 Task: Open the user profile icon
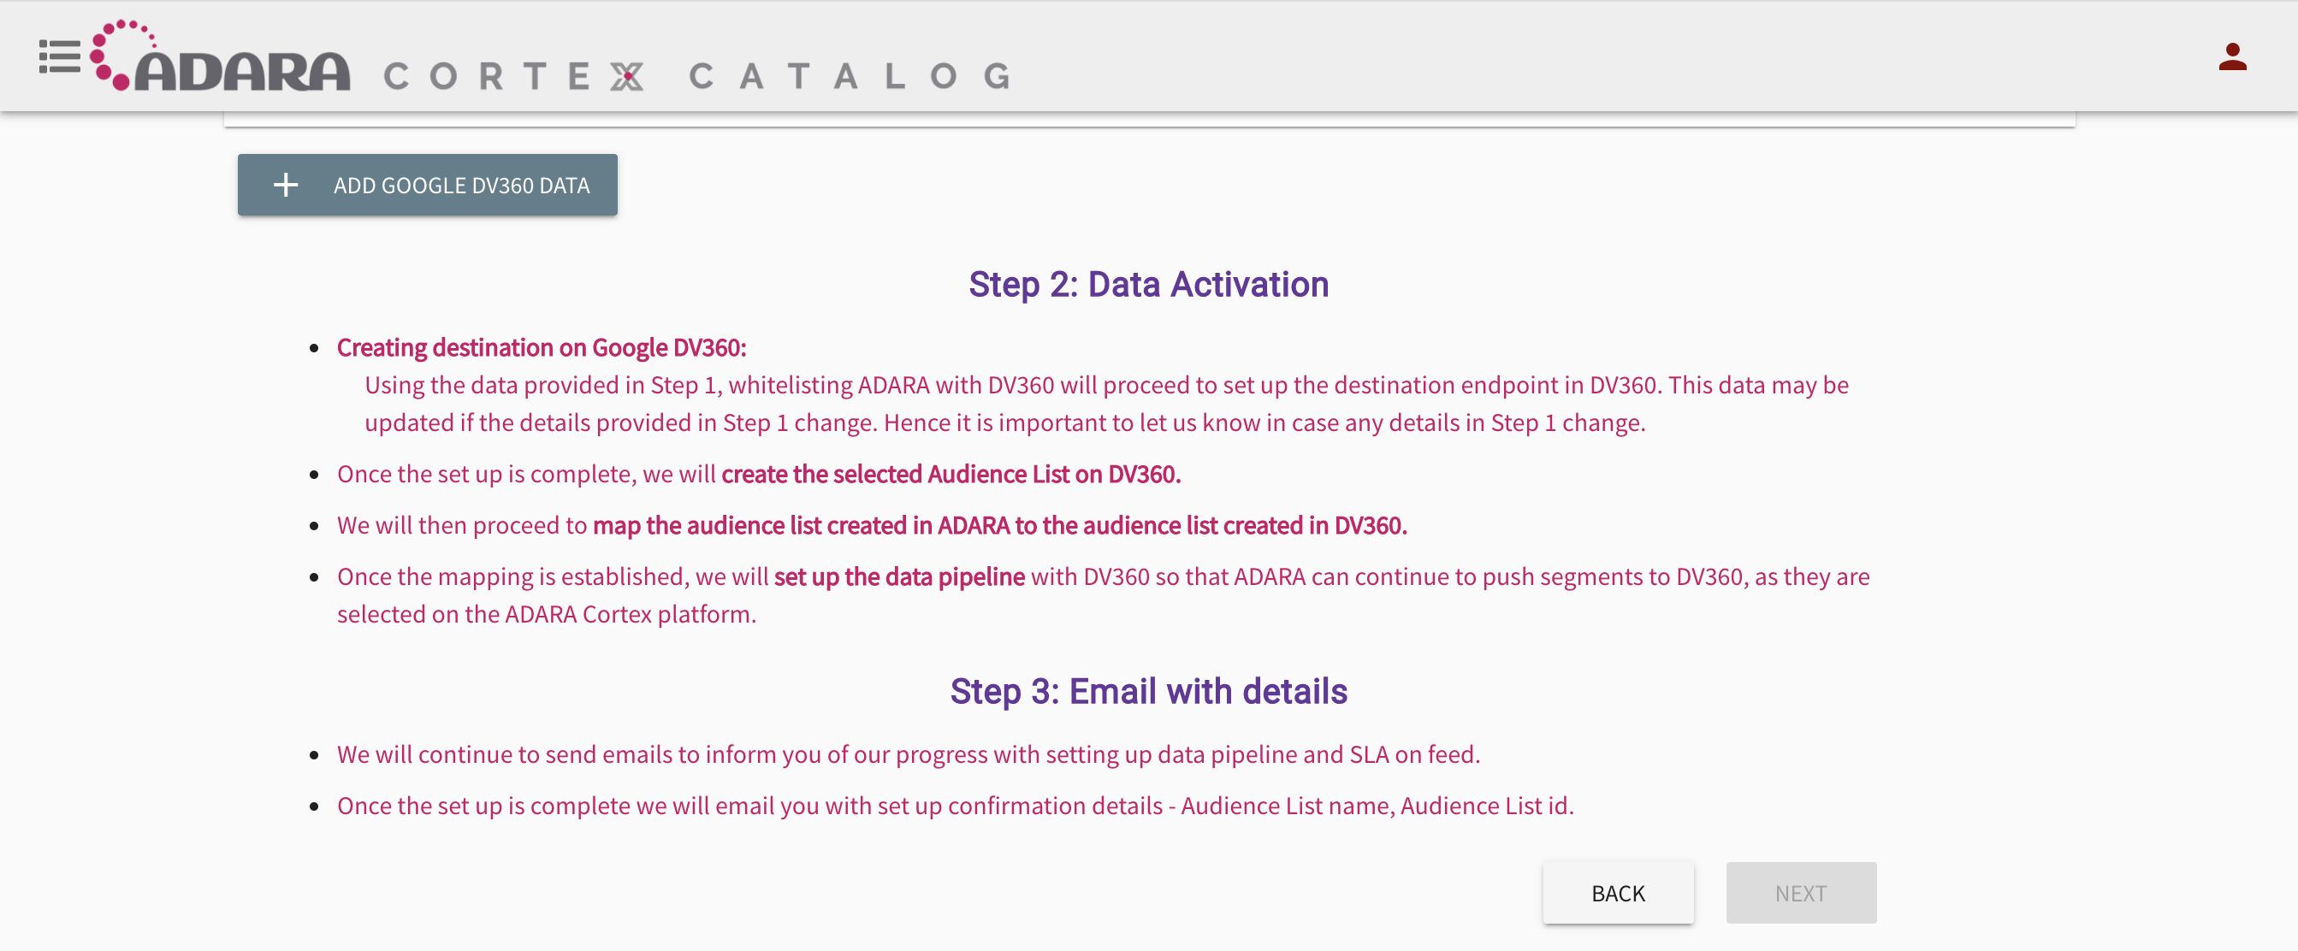[2232, 57]
